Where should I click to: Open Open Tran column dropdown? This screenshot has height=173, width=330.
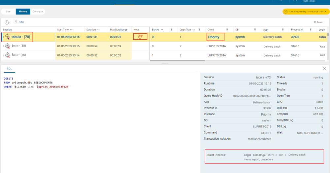[193, 30]
